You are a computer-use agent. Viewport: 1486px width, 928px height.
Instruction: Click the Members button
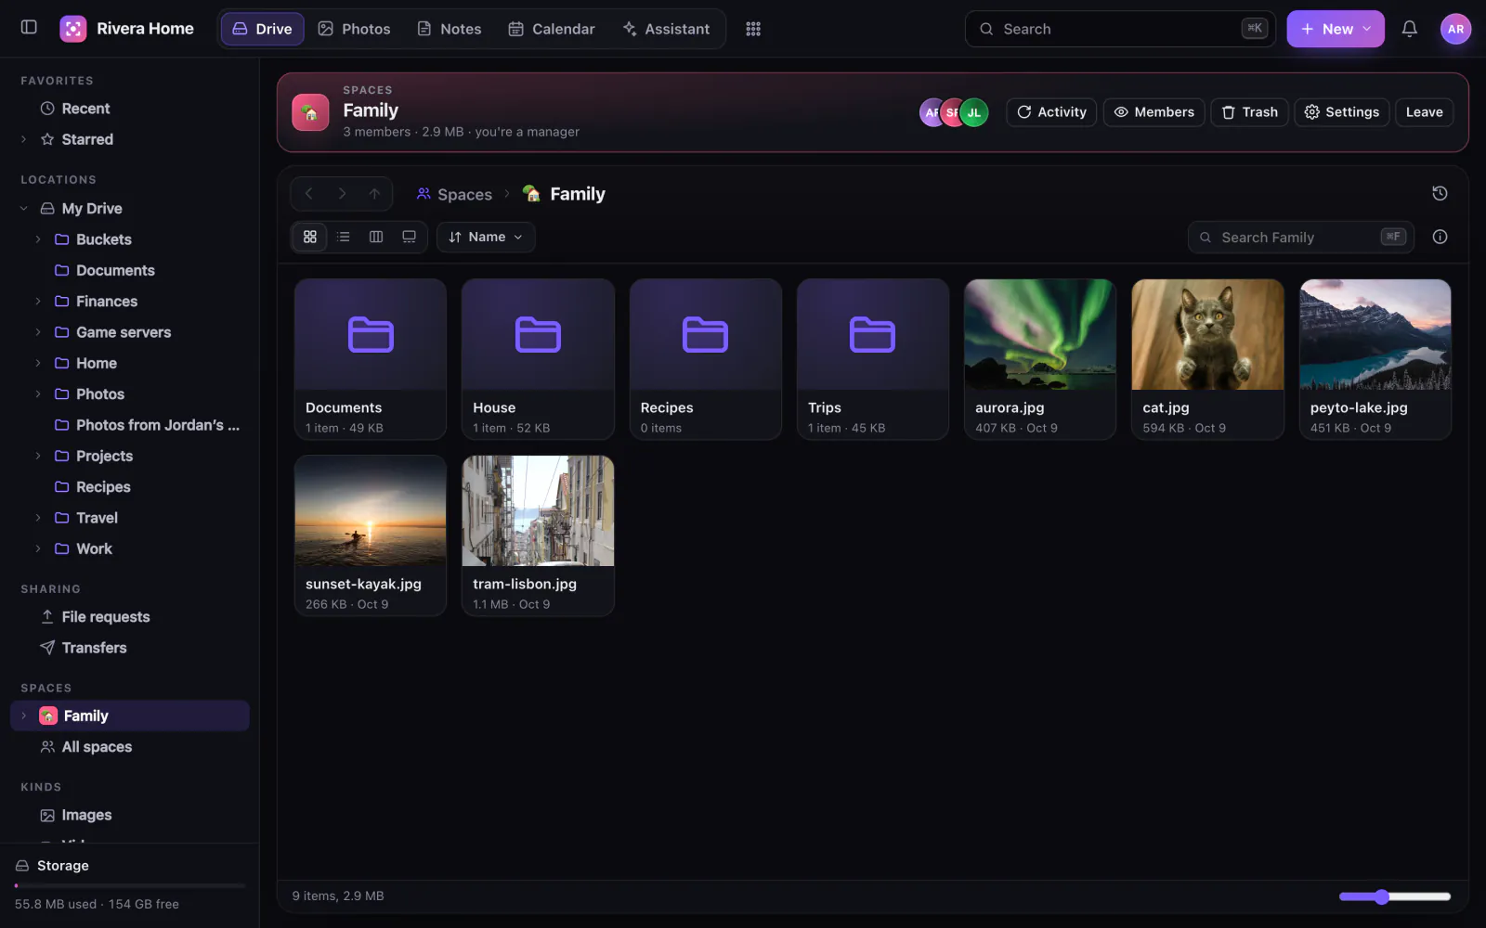point(1154,112)
